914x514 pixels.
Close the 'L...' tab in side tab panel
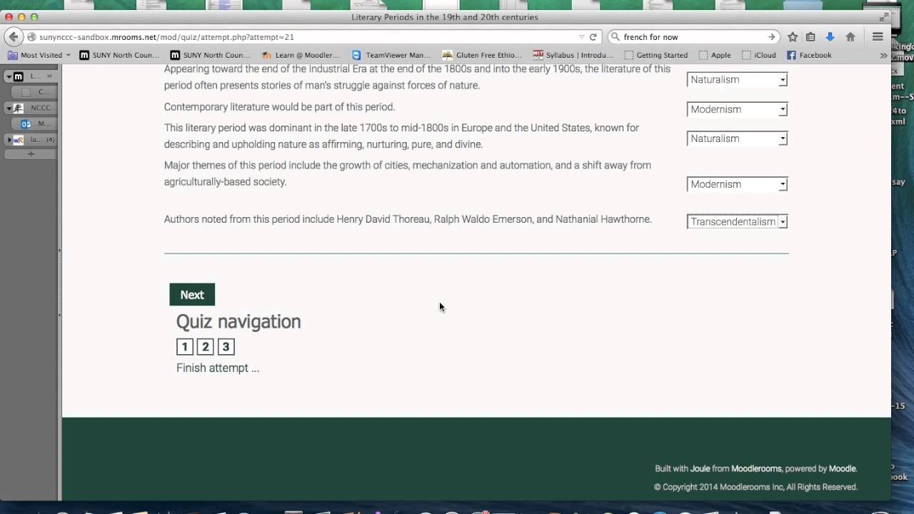pyautogui.click(x=49, y=76)
